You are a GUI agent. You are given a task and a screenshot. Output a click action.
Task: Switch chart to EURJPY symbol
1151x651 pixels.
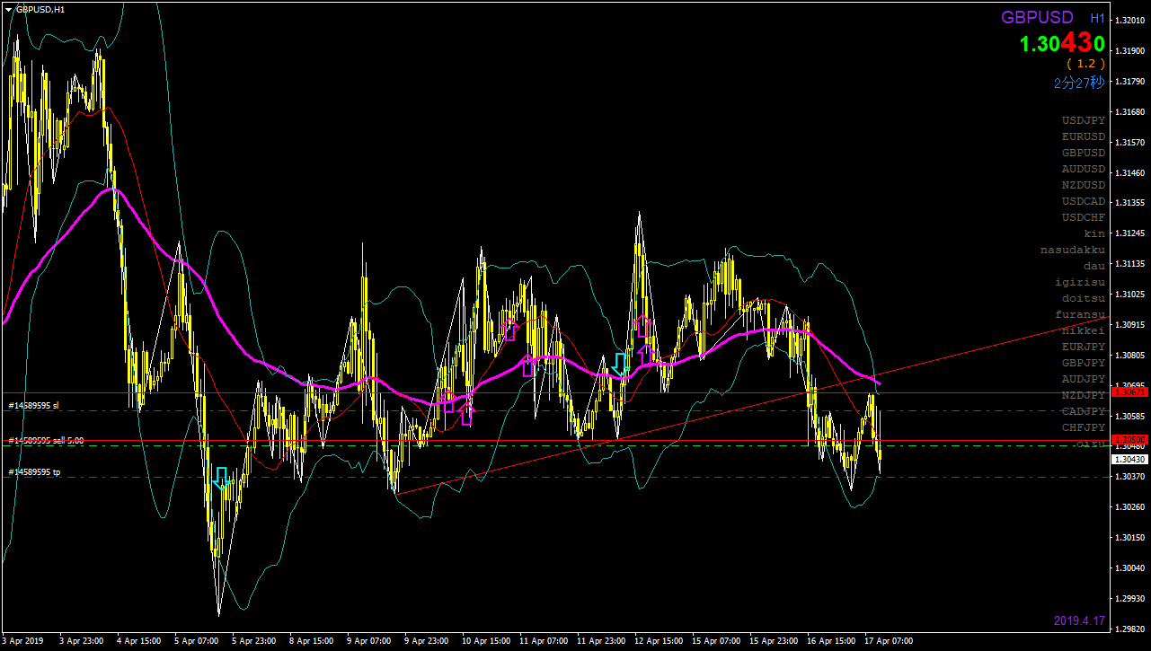click(x=1083, y=347)
